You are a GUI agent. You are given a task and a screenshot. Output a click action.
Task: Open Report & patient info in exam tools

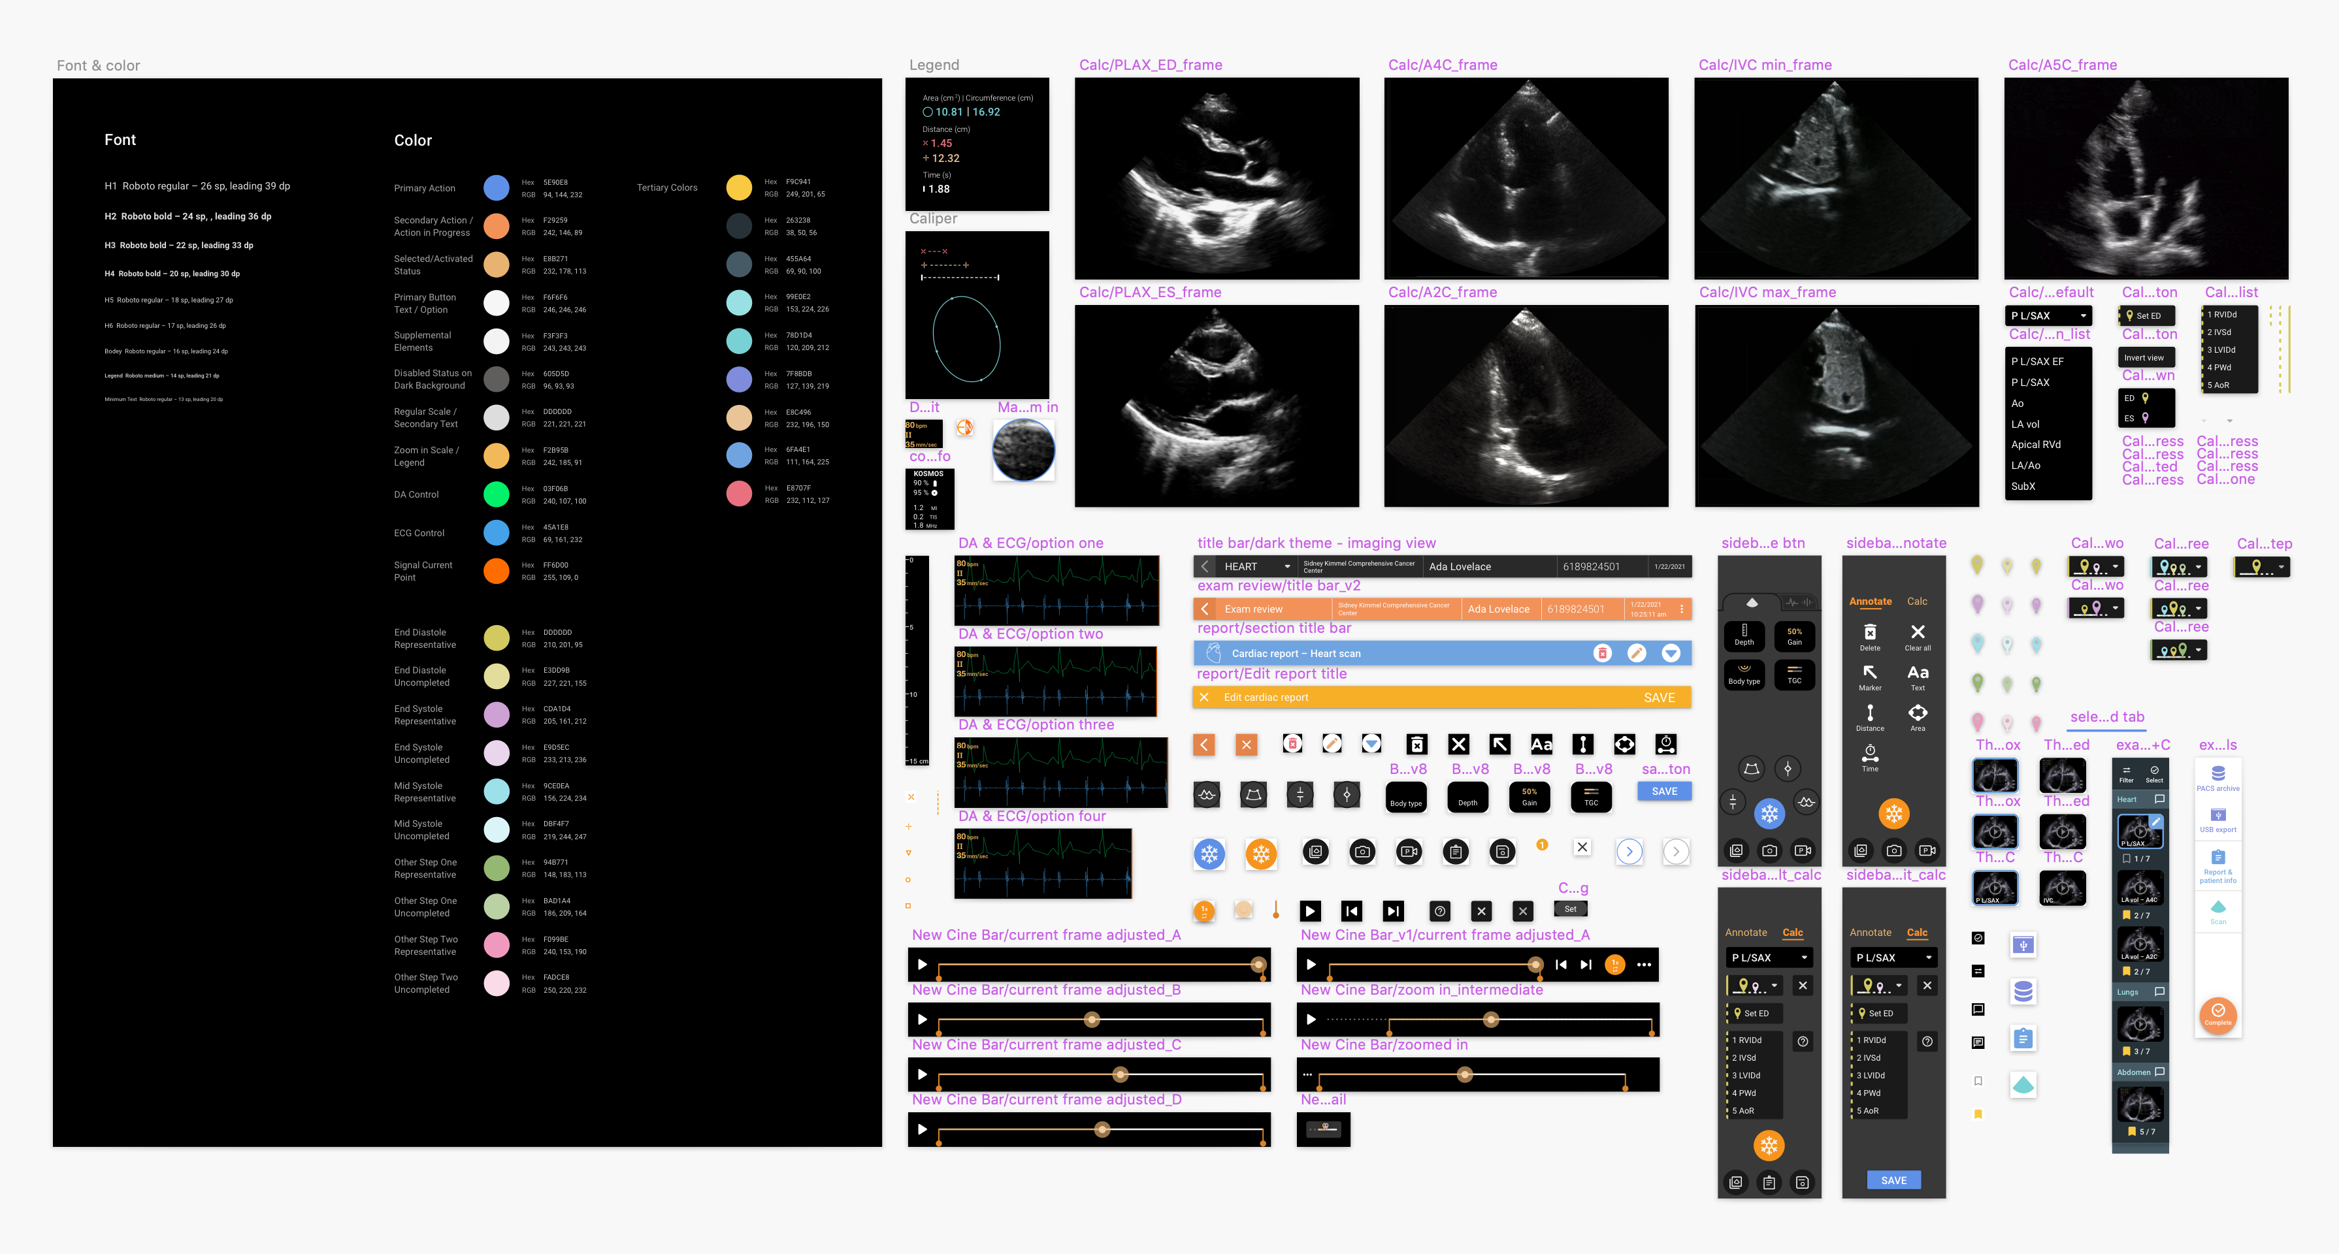tap(2217, 865)
